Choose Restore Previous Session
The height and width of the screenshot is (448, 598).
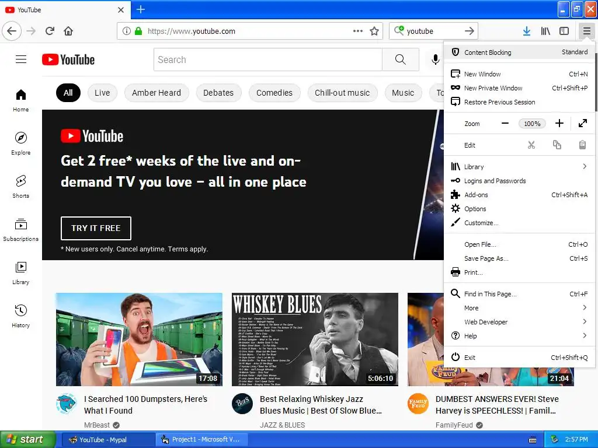(519, 102)
